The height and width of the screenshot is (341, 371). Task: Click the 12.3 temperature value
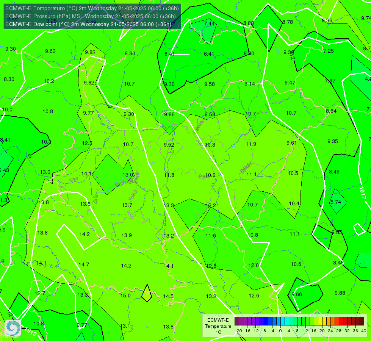pos(87,143)
